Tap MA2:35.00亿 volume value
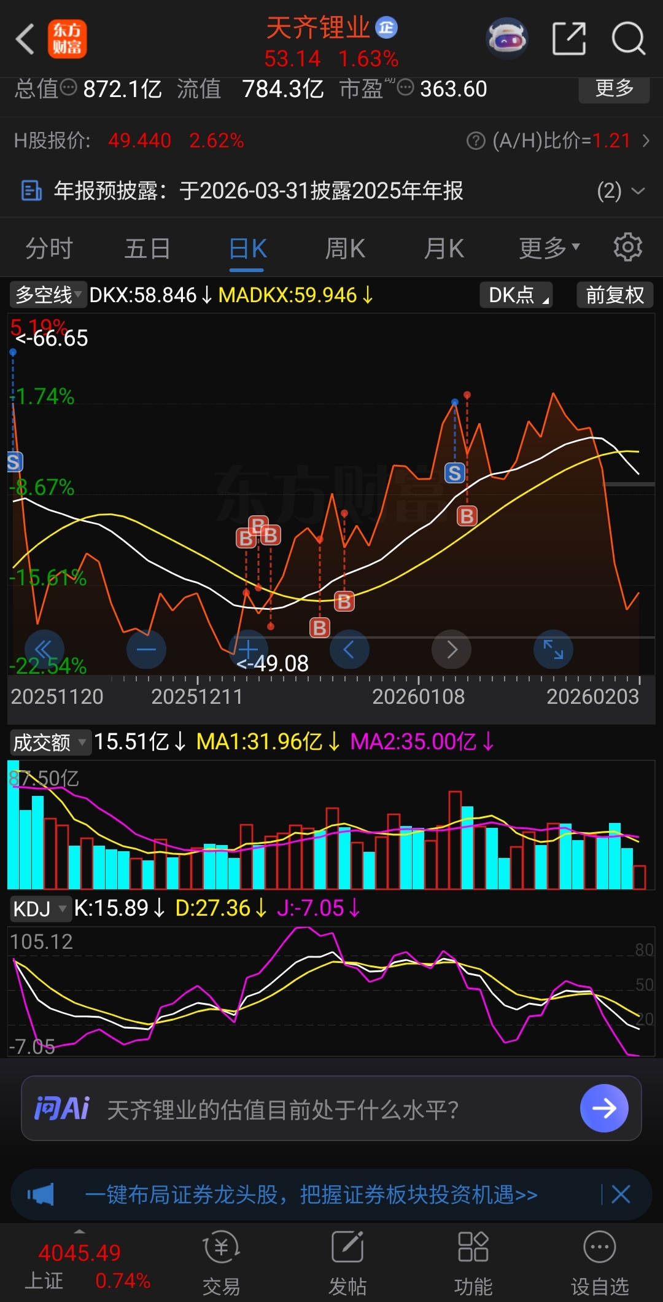663x1302 pixels. (422, 742)
